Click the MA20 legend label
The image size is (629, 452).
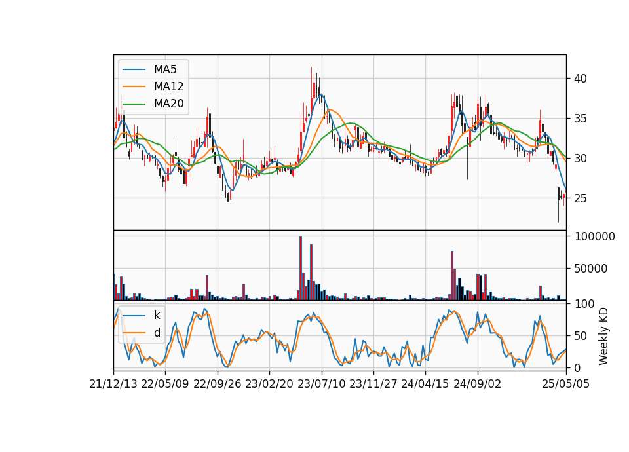click(168, 104)
